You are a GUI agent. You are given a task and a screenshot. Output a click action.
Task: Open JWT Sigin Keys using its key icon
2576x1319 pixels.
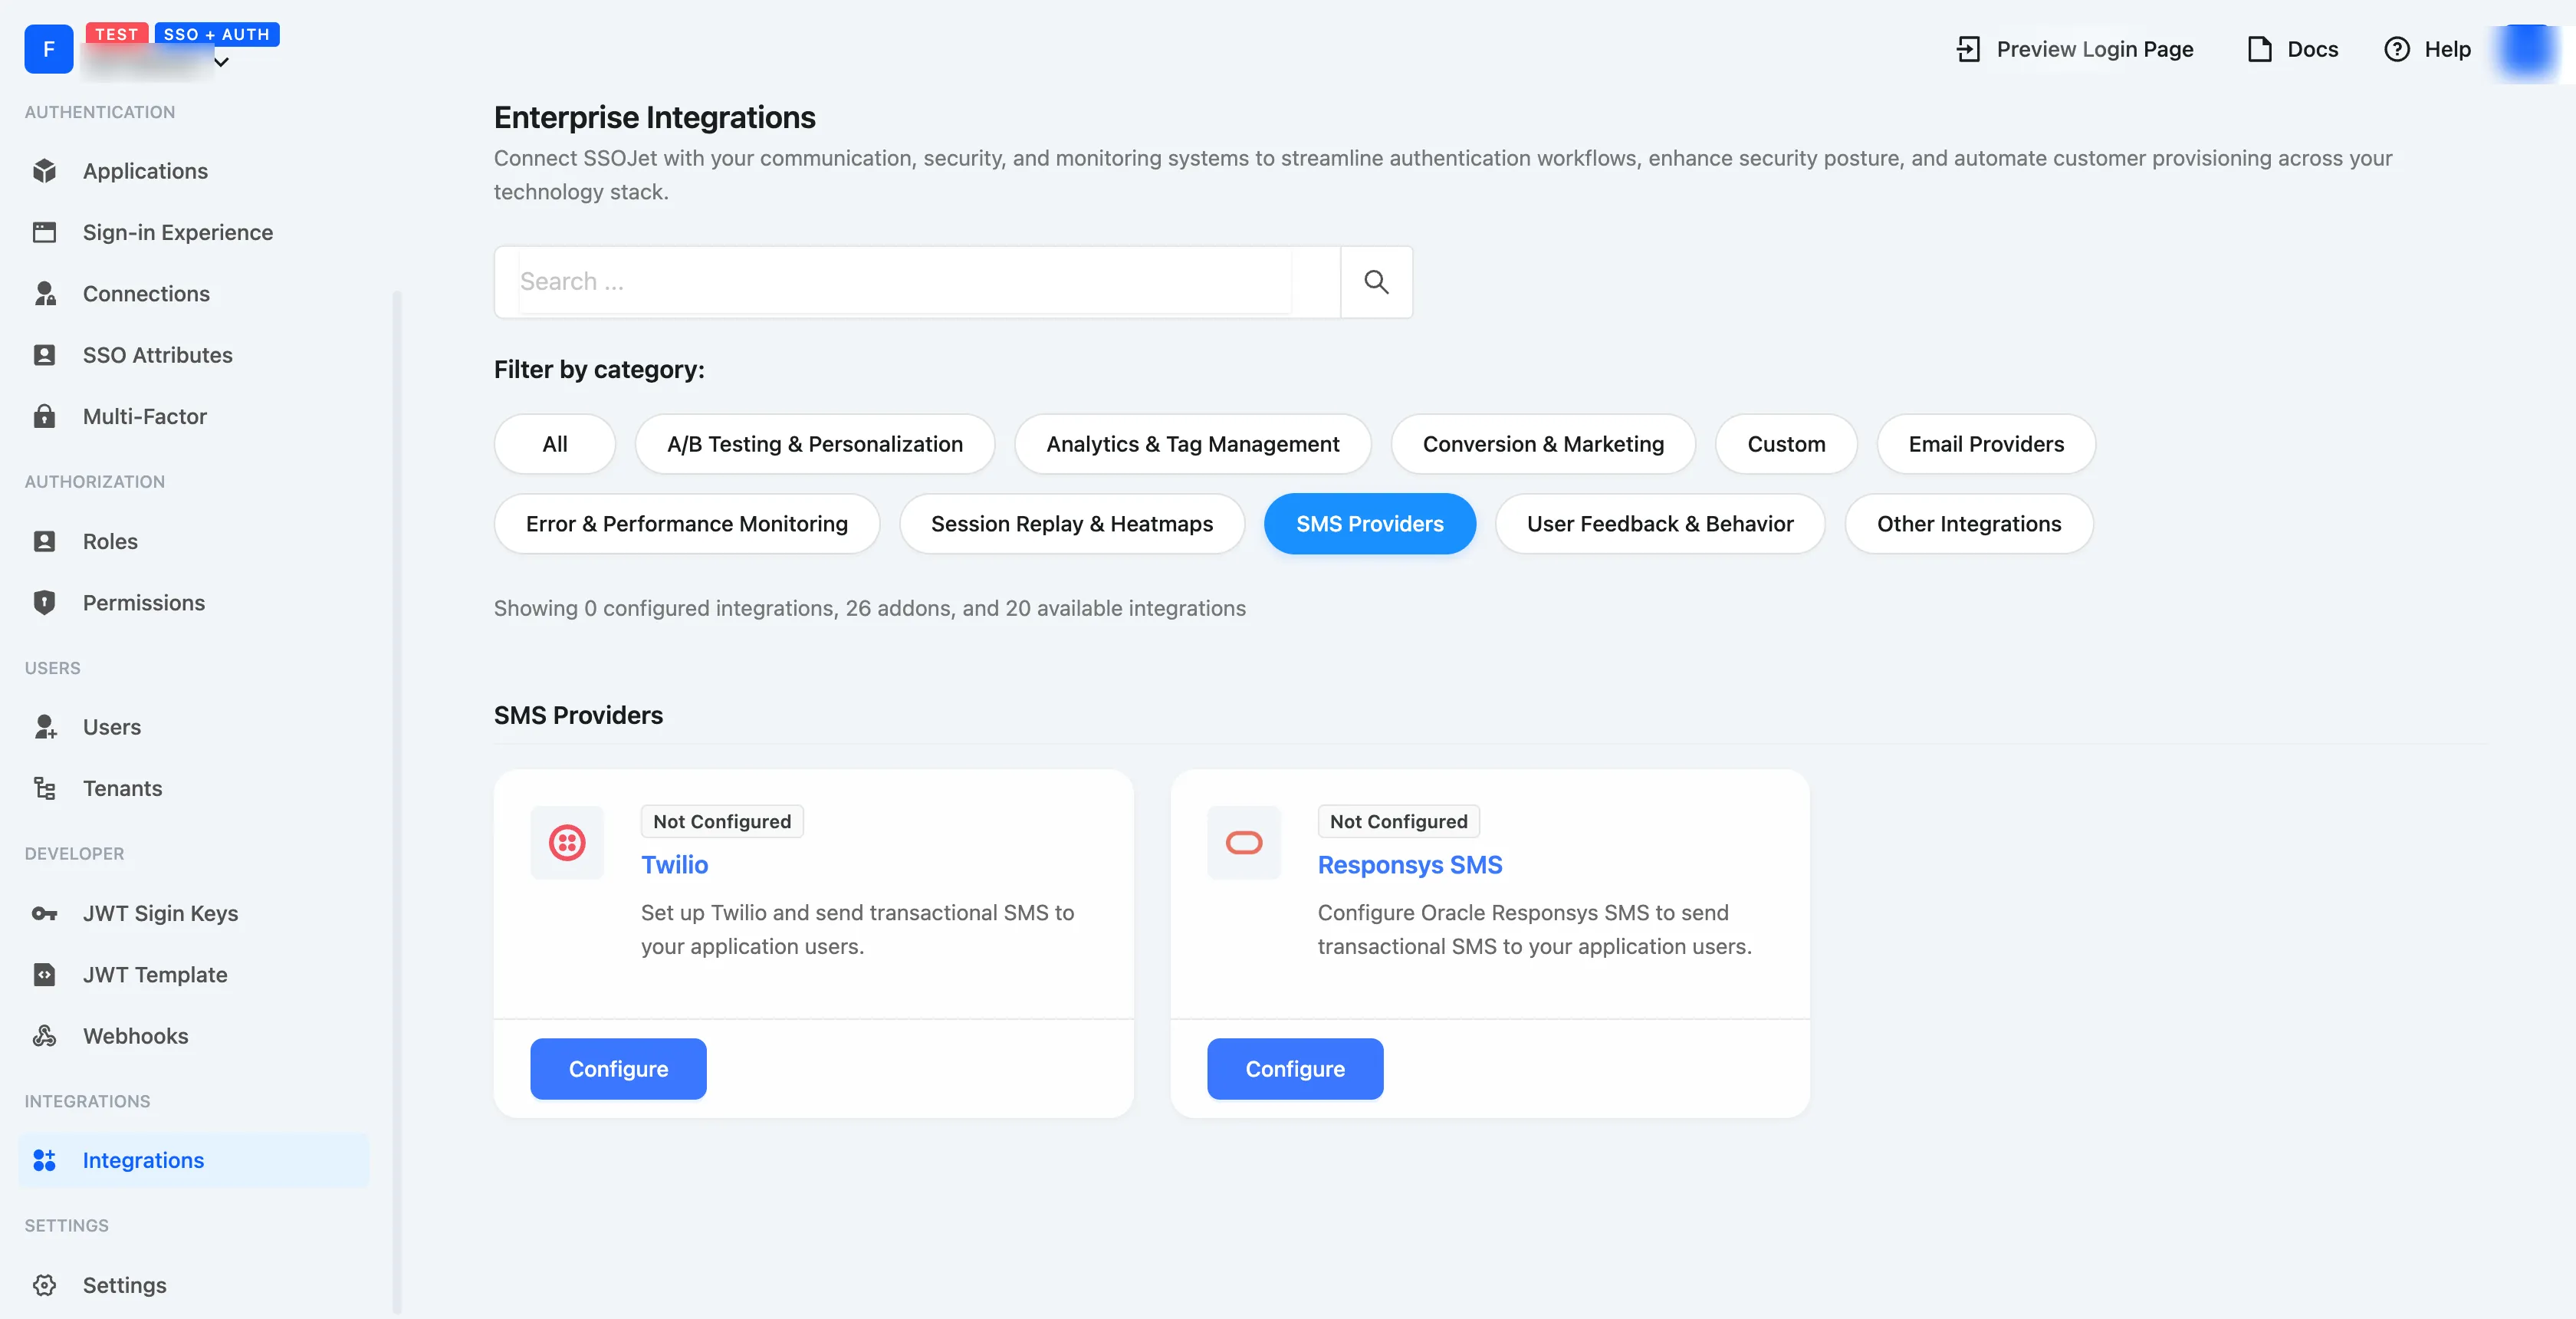pos(45,913)
